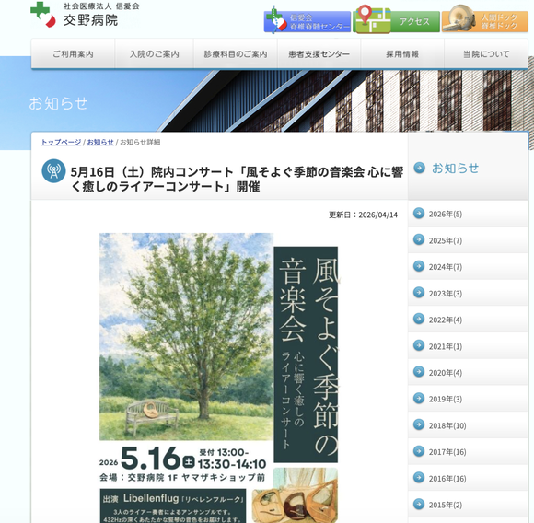This screenshot has width=534, height=523.
Task: Click the concert poster image
Action: pyautogui.click(x=218, y=378)
